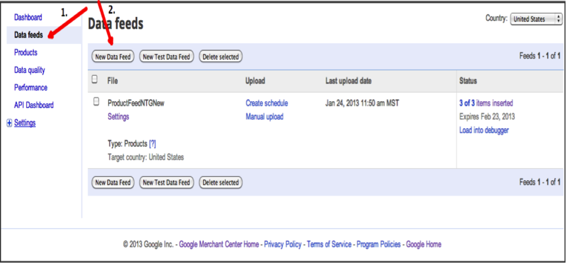Click Manual upload link
Viewport: 566px width, 263px height.
pos(264,117)
